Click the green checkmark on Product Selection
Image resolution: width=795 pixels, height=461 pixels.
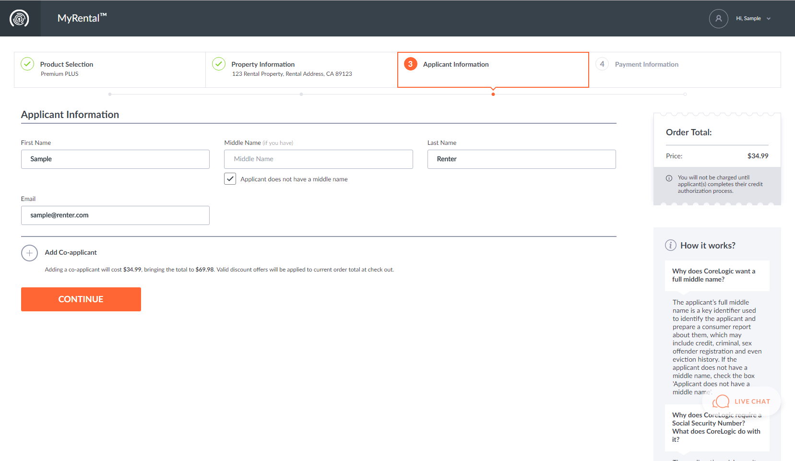27,63
